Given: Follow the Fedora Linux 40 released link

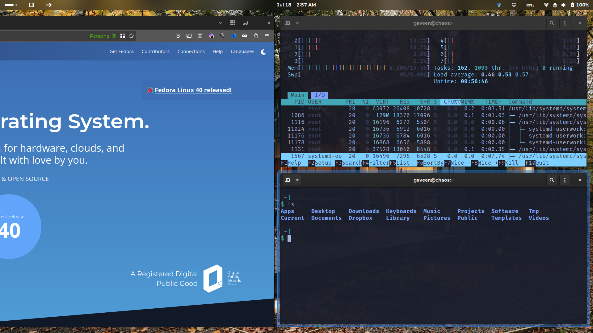Looking at the screenshot, I should click(193, 90).
